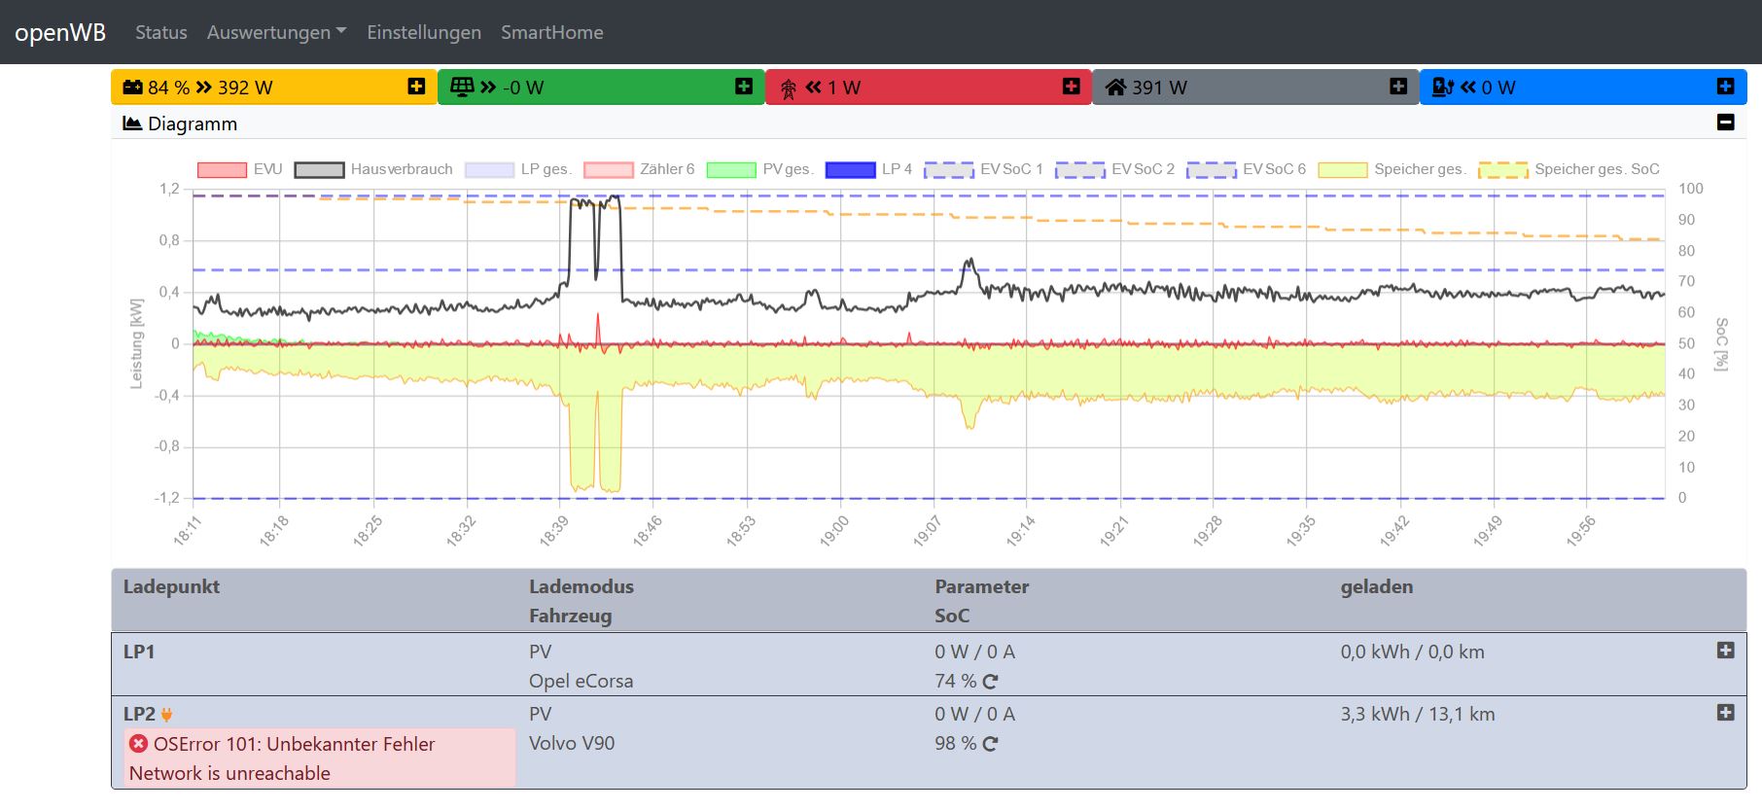1762x811 pixels.
Task: Click the orange plug icon beside LP2
Action: coord(166,715)
